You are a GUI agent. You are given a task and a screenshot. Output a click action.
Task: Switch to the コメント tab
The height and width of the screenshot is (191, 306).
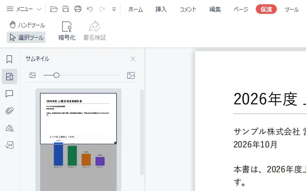click(188, 10)
